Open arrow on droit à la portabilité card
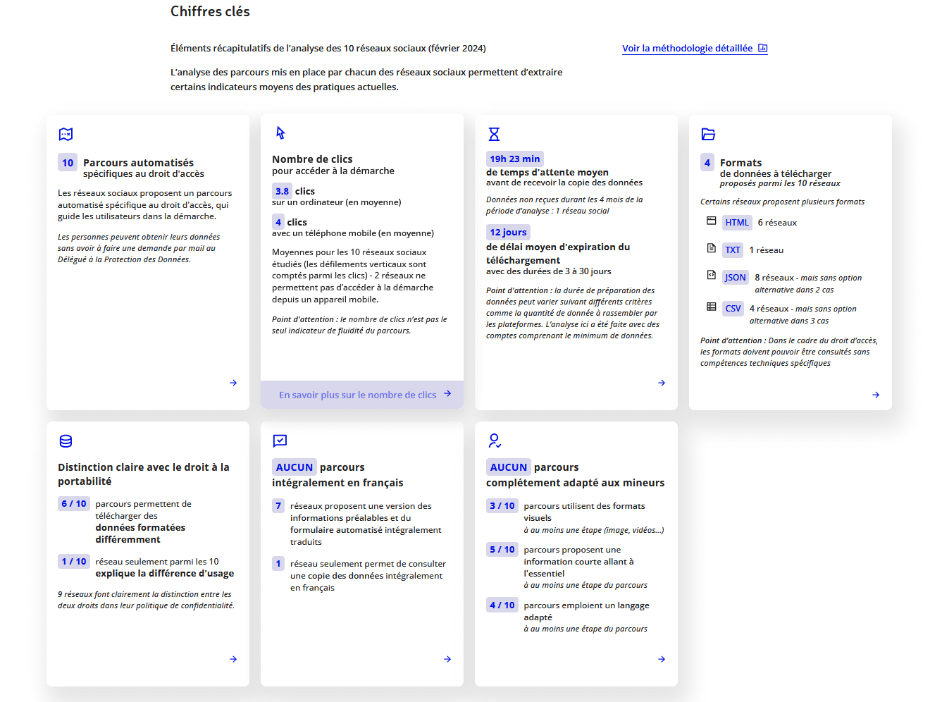This screenshot has height=702, width=942. 233,659
